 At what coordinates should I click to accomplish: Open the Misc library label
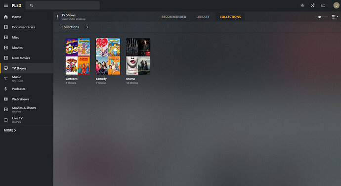click(x=15, y=37)
